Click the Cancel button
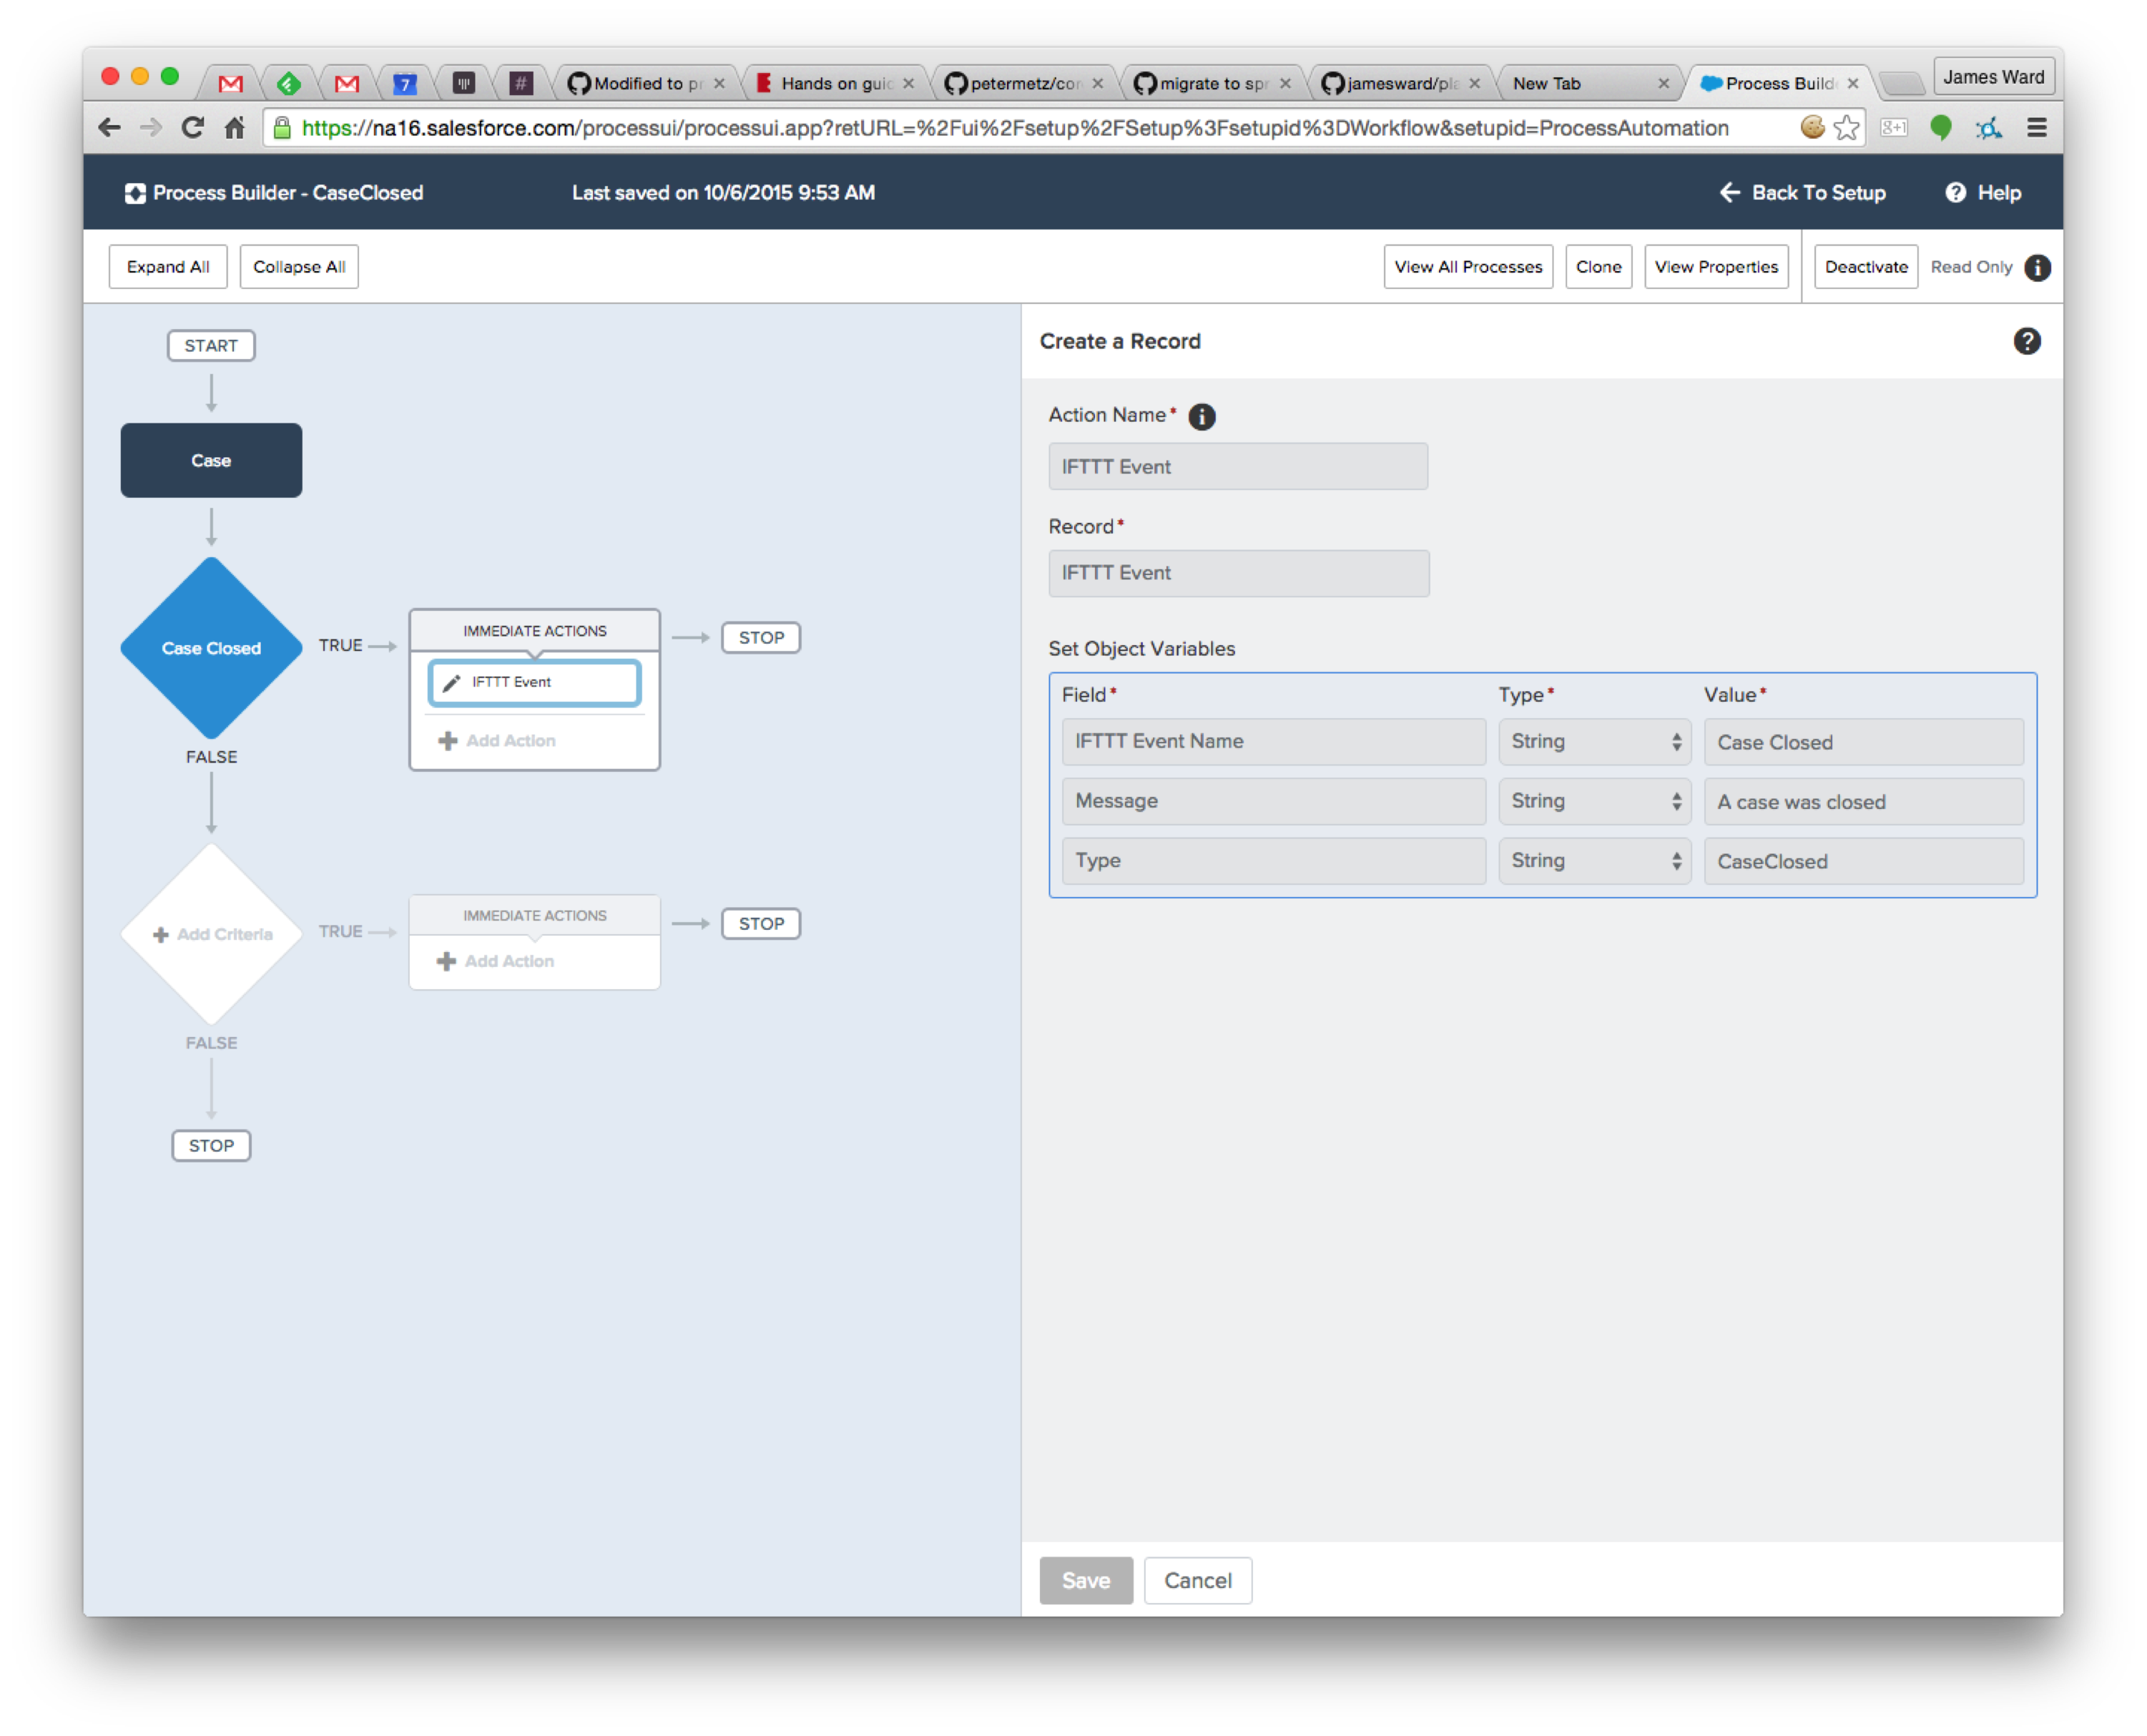The image size is (2147, 1736). 1197,1580
